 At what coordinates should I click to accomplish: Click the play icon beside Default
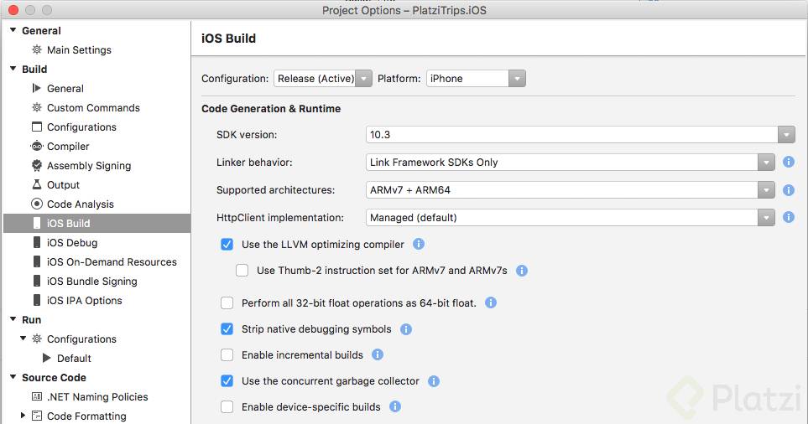47,358
